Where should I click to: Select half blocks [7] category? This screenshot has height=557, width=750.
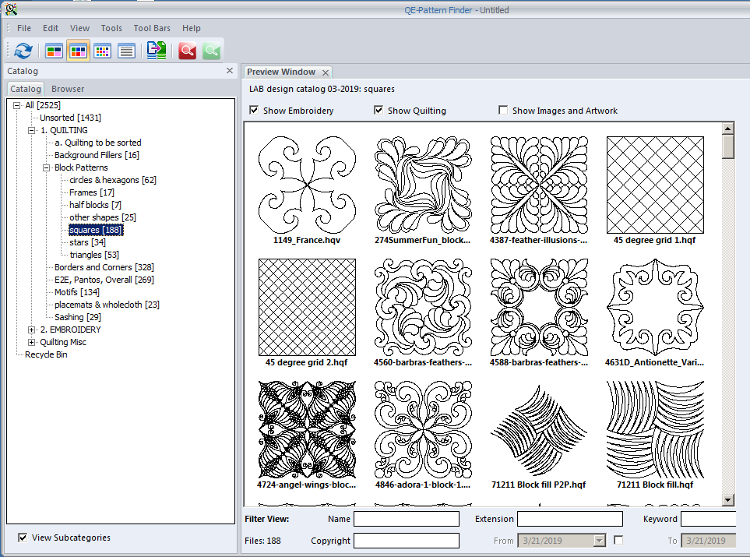(x=95, y=205)
